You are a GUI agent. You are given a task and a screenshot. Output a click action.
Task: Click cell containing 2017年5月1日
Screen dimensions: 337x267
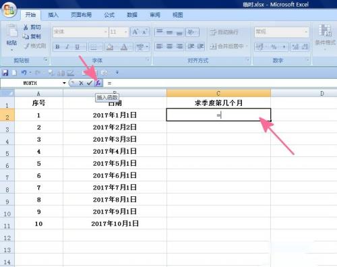pyautogui.click(x=115, y=163)
